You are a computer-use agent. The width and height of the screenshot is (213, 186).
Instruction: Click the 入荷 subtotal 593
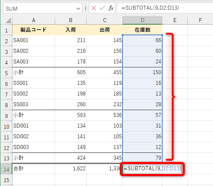(71, 115)
